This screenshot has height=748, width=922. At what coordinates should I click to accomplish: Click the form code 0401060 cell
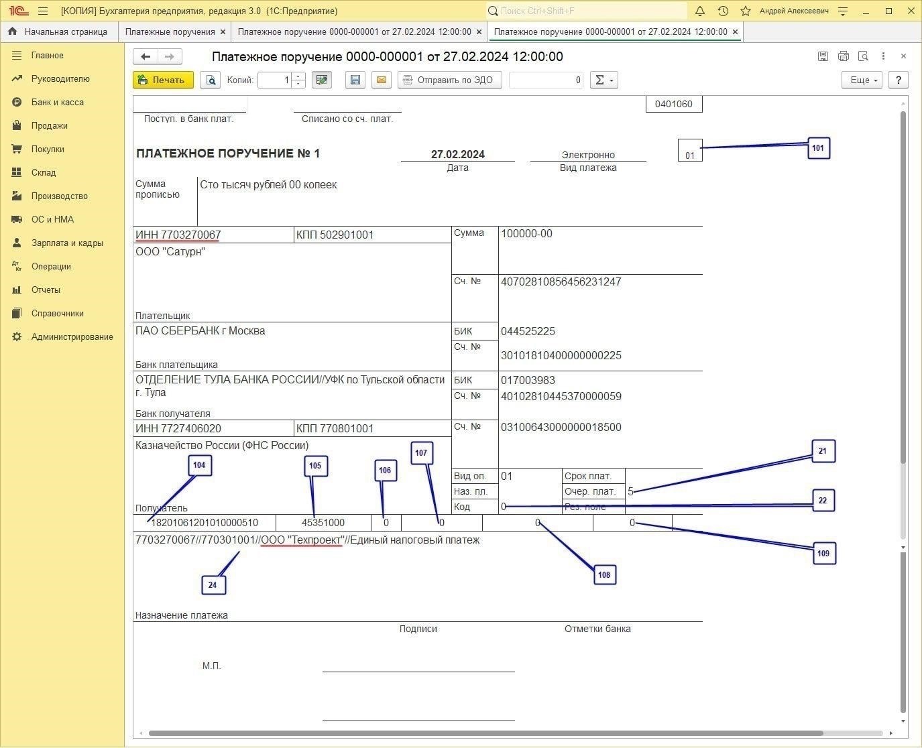674,104
